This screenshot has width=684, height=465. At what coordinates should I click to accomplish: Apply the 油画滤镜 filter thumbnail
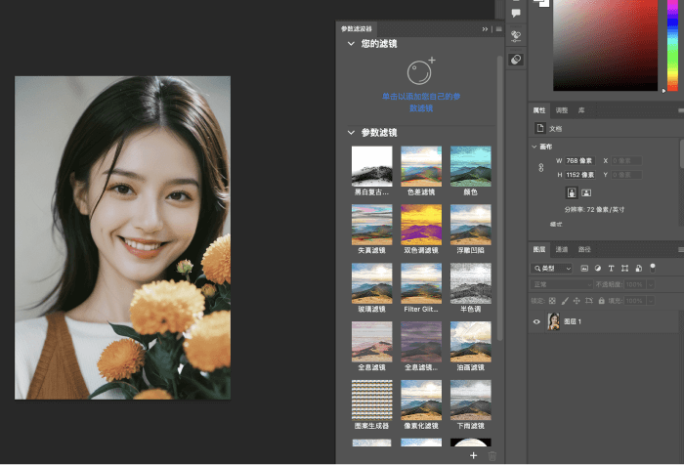[x=471, y=342]
